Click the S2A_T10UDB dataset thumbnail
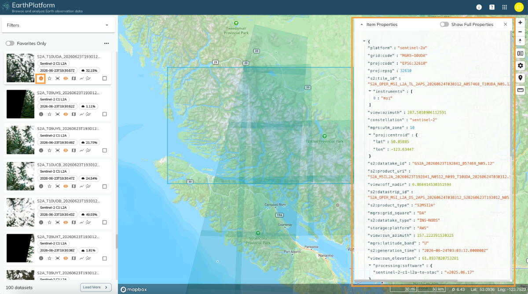 click(x=20, y=212)
